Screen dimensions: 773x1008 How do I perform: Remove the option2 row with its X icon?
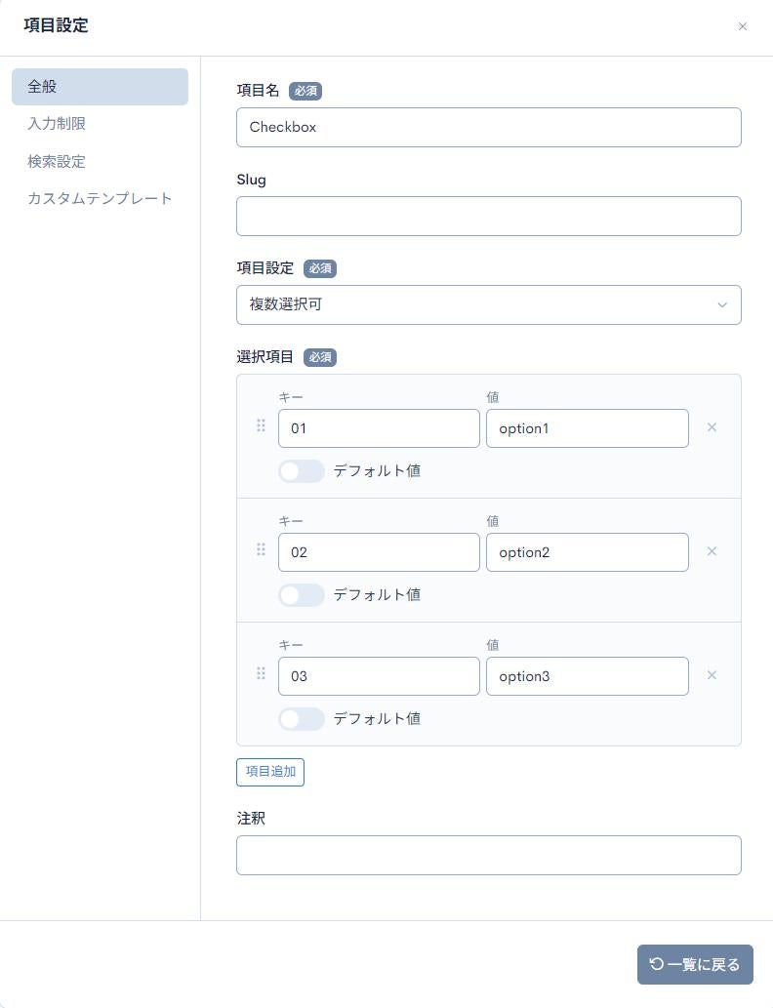(x=712, y=551)
